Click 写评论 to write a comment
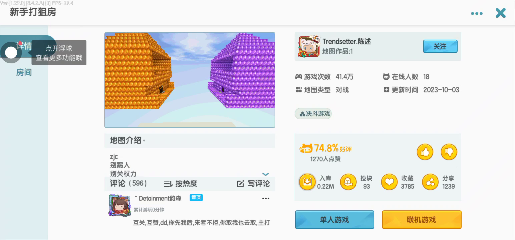515x240 pixels. tap(253, 184)
